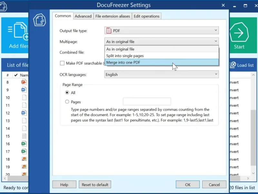This screenshot has height=194, width=258.
Task: Click the DocuFreezer logo in the settings sidebar
Action: (x=39, y=20)
